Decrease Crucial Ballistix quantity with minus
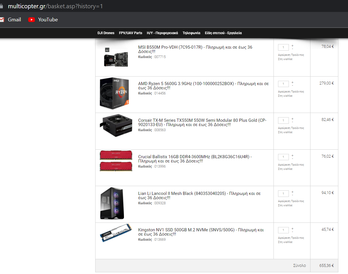This screenshot has width=348, height=274. tap(292, 158)
